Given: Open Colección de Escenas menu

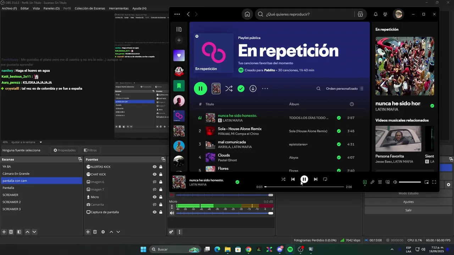Looking at the screenshot, I should pos(90,8).
